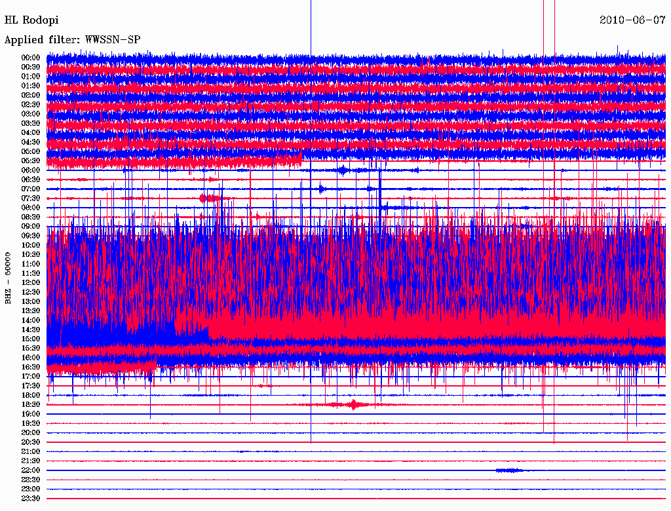Select the 20:30 time label

31,442
